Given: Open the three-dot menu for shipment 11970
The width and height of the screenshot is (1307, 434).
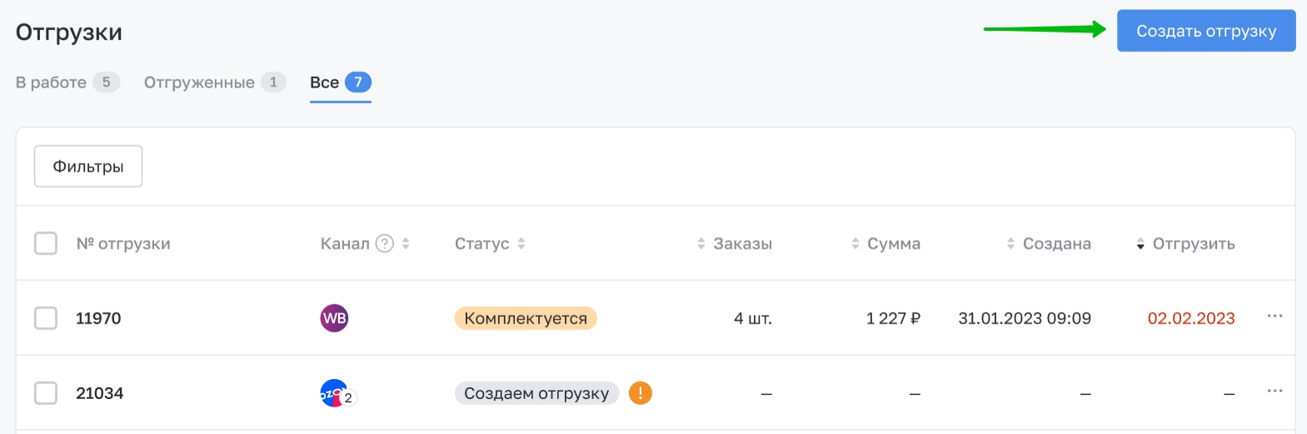Looking at the screenshot, I should [1275, 317].
